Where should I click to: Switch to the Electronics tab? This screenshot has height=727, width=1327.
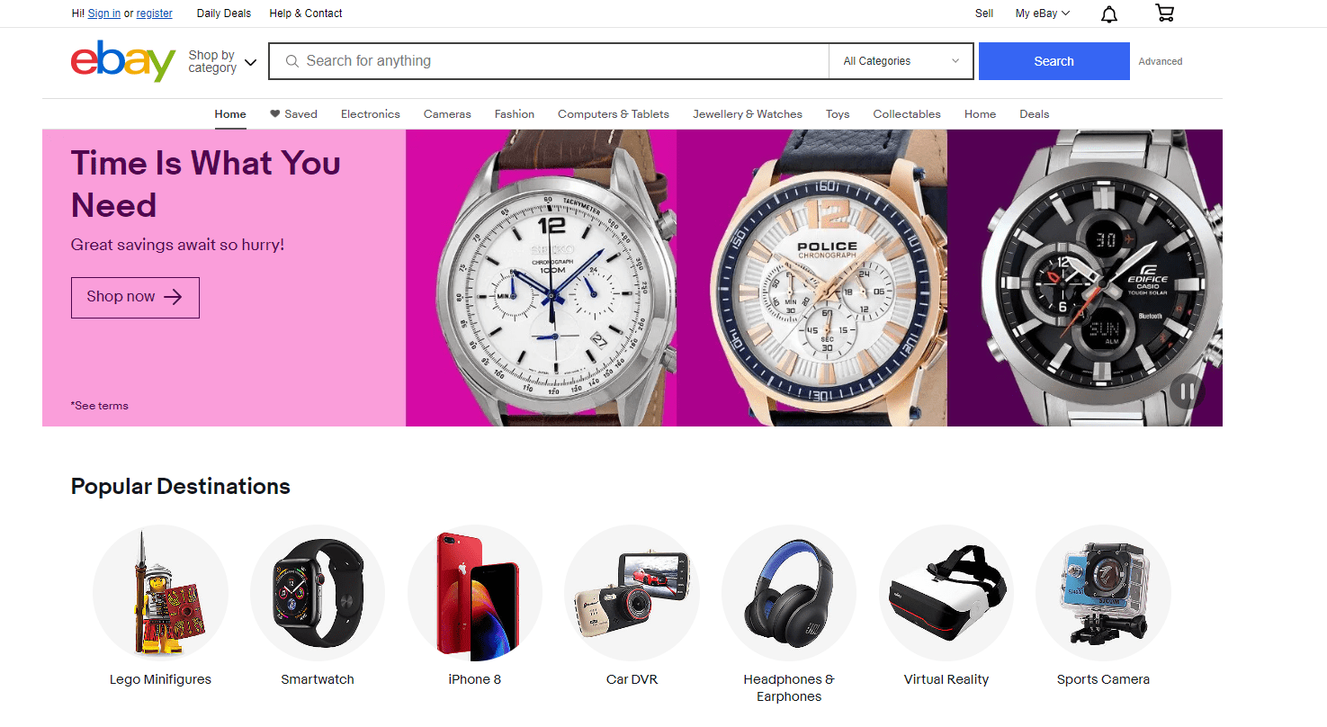click(x=371, y=114)
